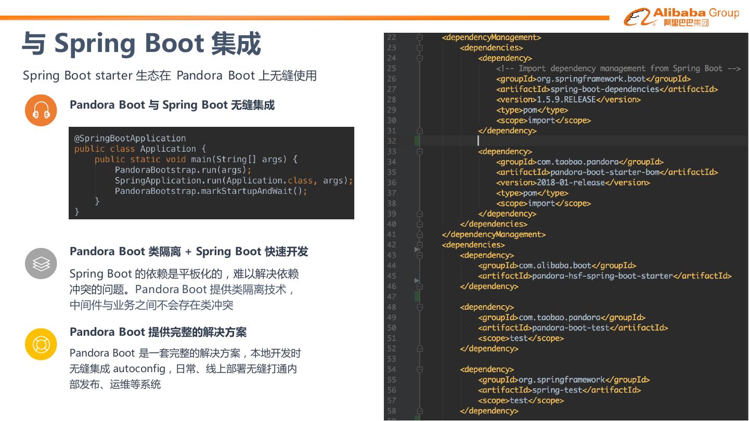Viewport: 749px width, 421px height.
Task: Collapse the dependencies fold at line 23
Action: [x=420, y=48]
